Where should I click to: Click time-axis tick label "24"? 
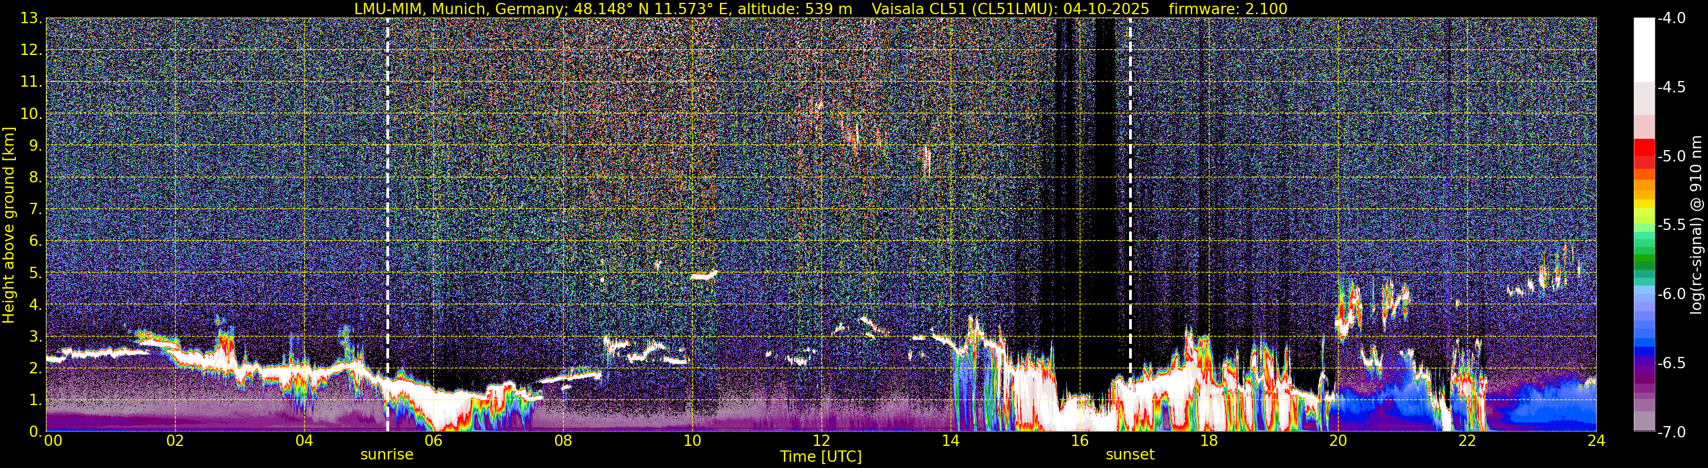click(1596, 441)
